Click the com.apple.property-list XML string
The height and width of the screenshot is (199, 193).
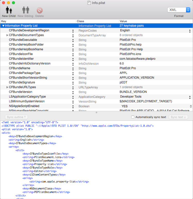(58, 181)
